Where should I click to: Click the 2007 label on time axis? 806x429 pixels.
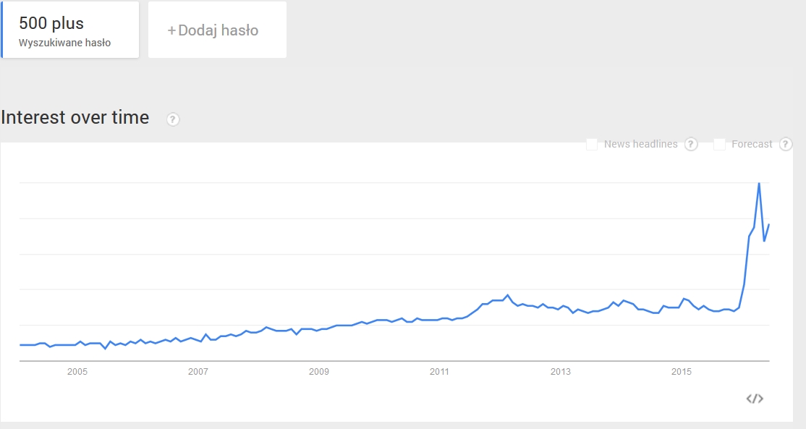pyautogui.click(x=198, y=371)
